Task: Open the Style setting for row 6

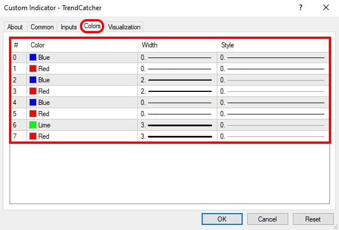Action: coord(273,125)
